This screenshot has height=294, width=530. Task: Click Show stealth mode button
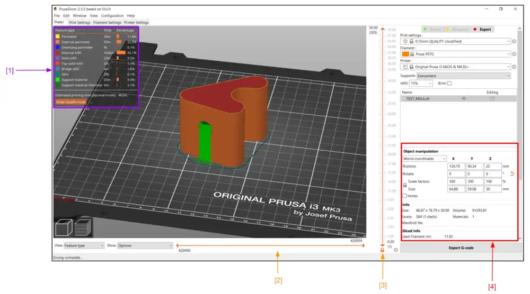(70, 102)
